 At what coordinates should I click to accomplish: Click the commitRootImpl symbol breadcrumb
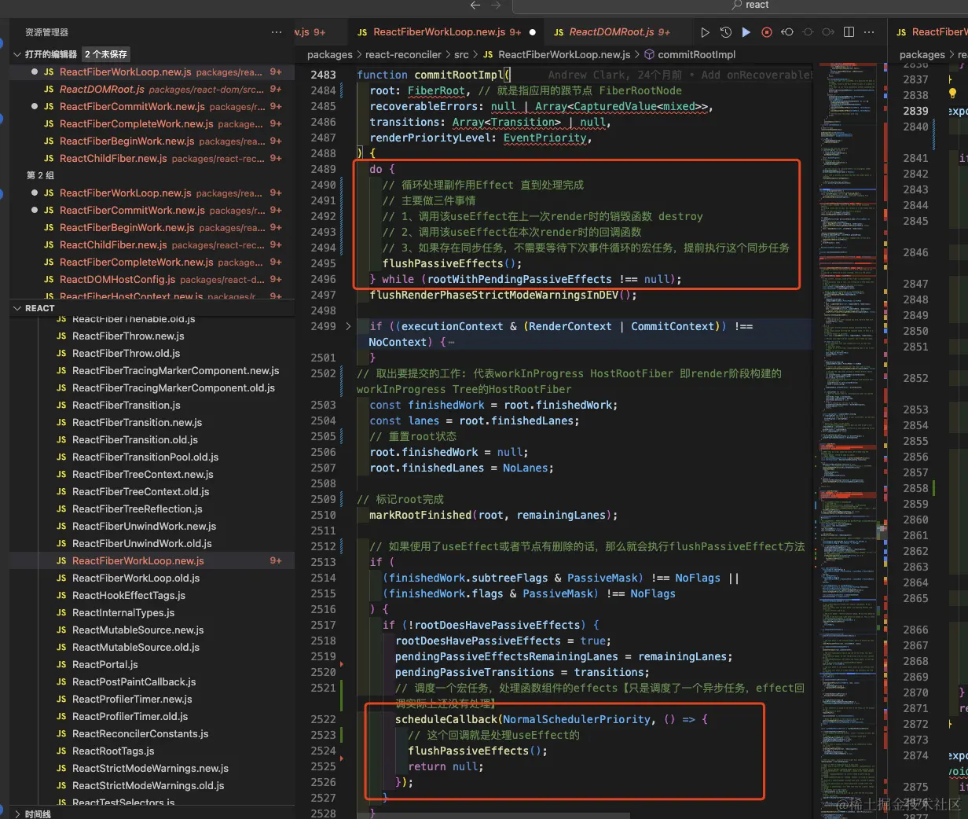click(x=689, y=54)
